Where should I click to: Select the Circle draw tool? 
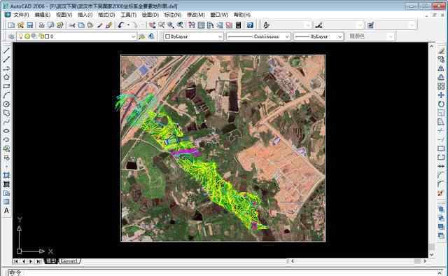click(x=6, y=104)
